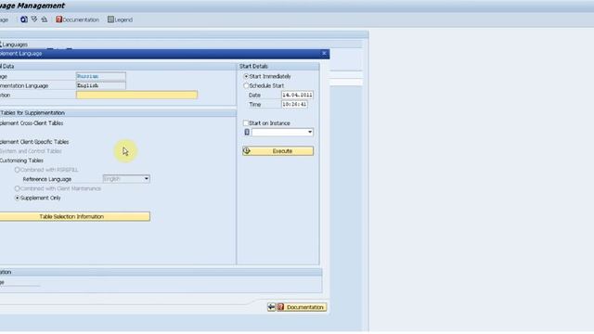The width and height of the screenshot is (594, 334).
Task: Open Documentation in the top toolbar
Action: click(x=77, y=19)
